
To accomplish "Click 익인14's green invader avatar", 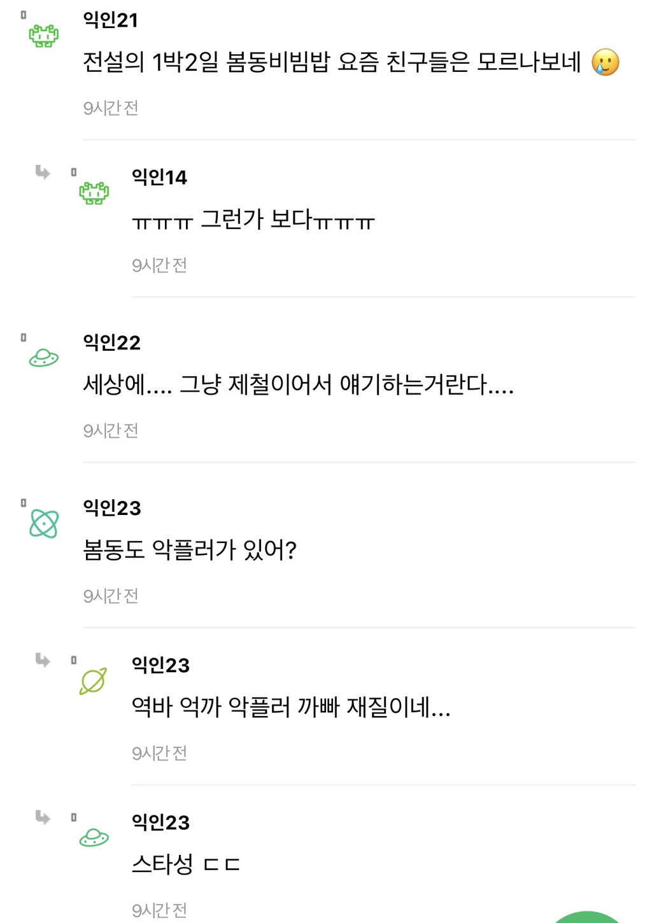I will pos(94,193).
